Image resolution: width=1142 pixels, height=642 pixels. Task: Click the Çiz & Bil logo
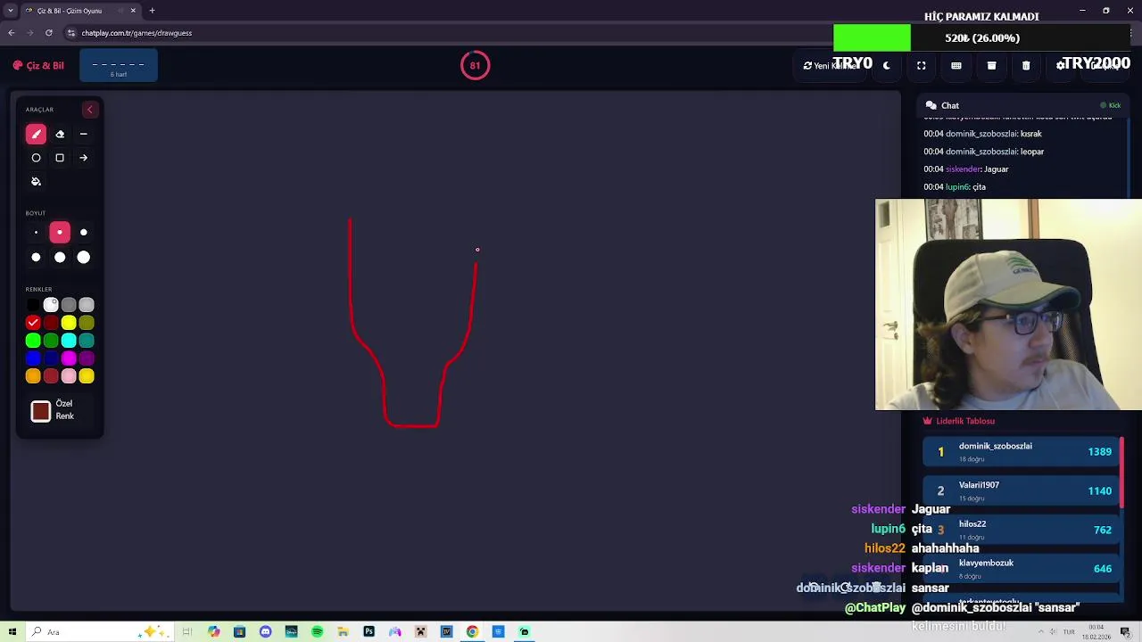click(38, 65)
